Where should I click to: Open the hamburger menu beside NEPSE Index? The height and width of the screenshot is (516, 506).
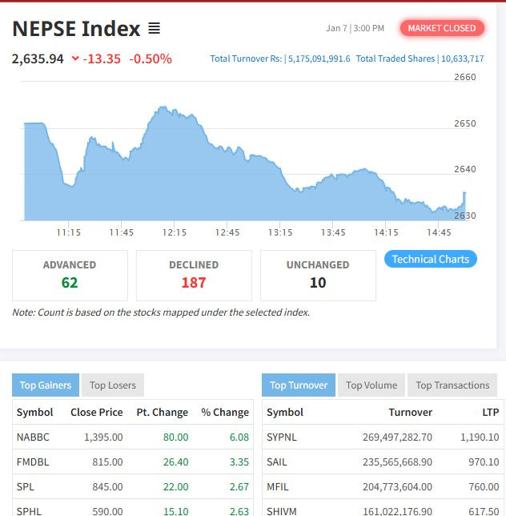click(155, 29)
